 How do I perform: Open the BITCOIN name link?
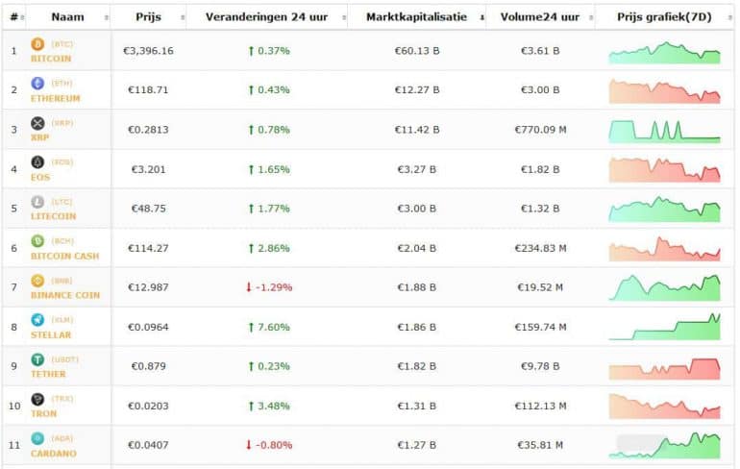coord(51,59)
